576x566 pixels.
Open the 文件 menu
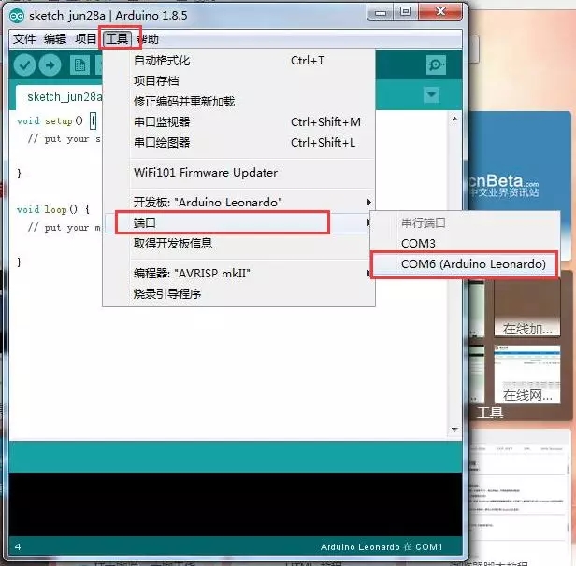(24, 39)
